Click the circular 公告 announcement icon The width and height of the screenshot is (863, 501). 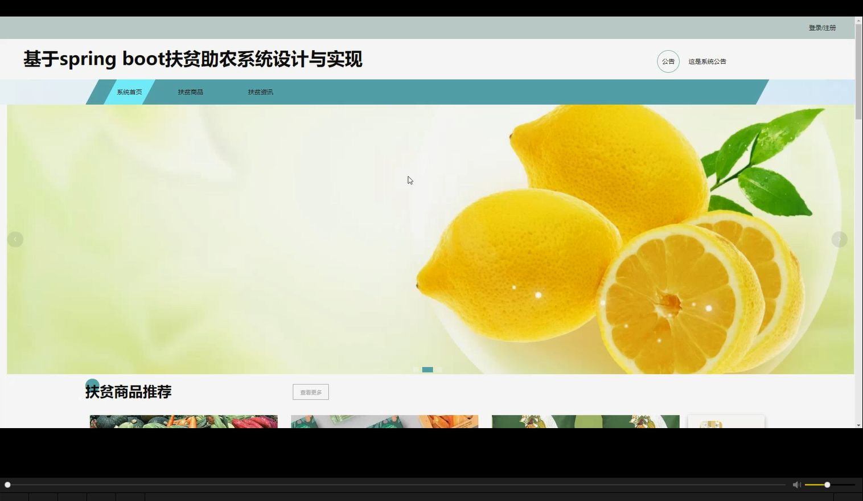click(x=668, y=61)
